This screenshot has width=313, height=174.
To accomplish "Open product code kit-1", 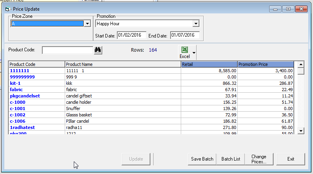I will [15, 83].
